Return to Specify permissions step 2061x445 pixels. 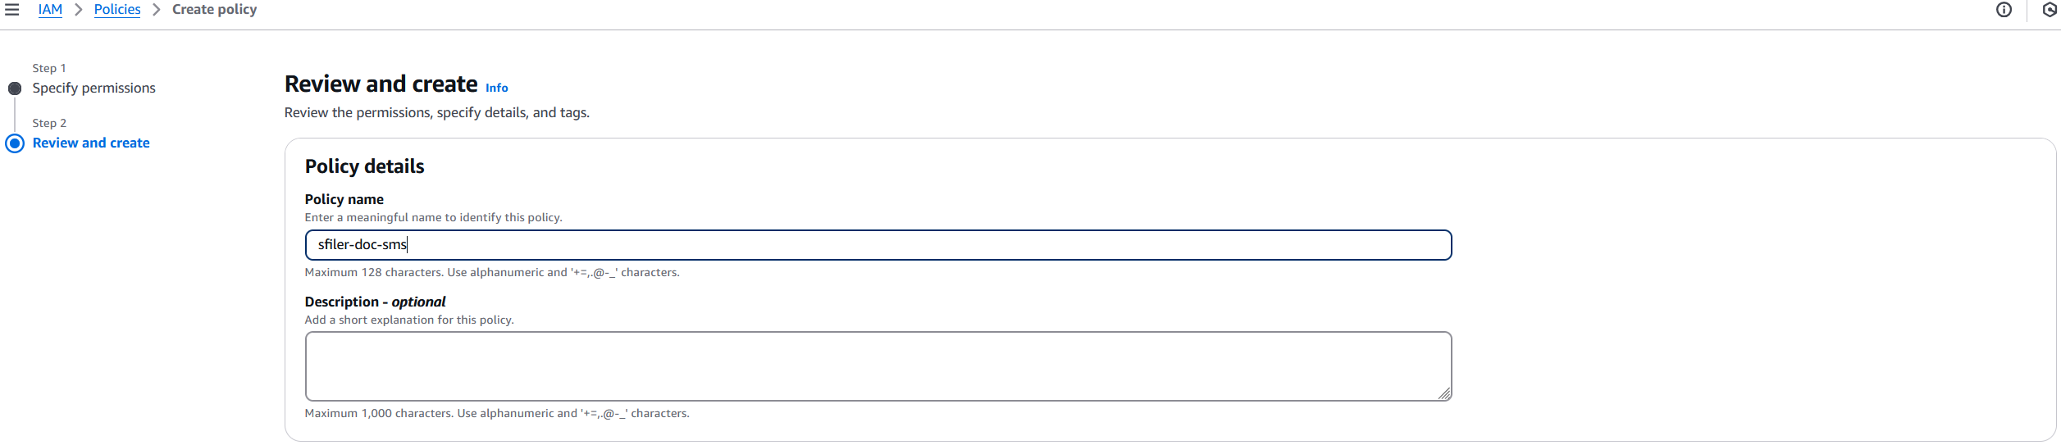(x=93, y=88)
